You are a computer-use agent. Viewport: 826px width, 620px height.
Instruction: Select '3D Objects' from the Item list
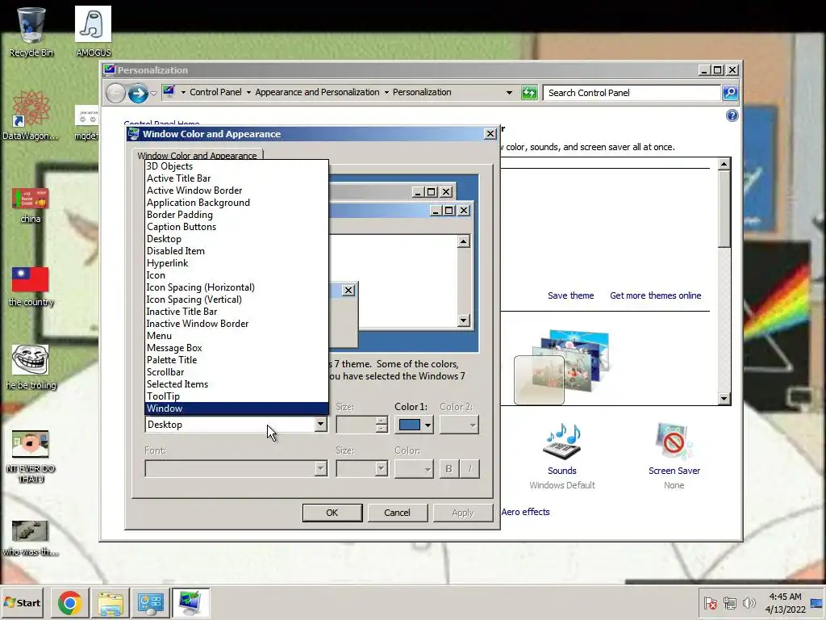click(x=236, y=166)
